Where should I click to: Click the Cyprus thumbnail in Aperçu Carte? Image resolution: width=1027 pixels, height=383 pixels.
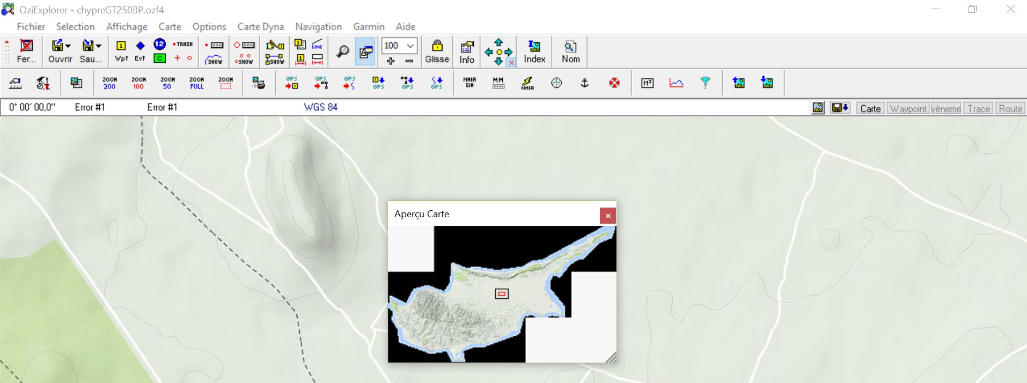(x=483, y=300)
